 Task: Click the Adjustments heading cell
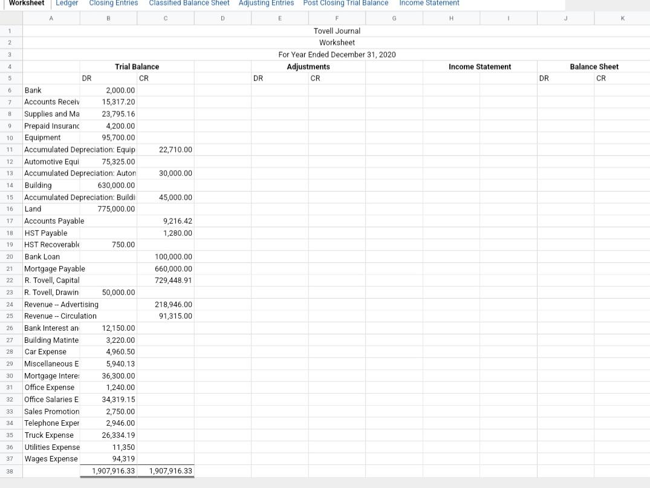[308, 67]
